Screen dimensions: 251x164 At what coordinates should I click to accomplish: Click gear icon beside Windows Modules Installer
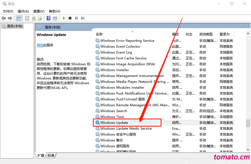[98, 87]
